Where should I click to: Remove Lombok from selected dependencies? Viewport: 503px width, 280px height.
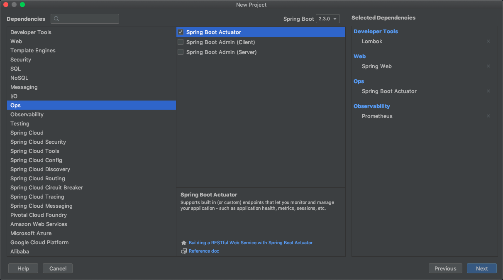[488, 41]
